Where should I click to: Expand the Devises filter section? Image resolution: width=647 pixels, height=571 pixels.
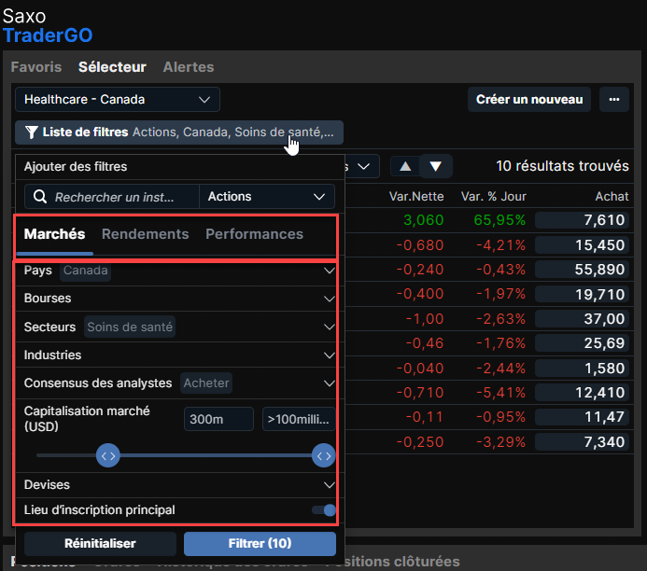point(329,485)
